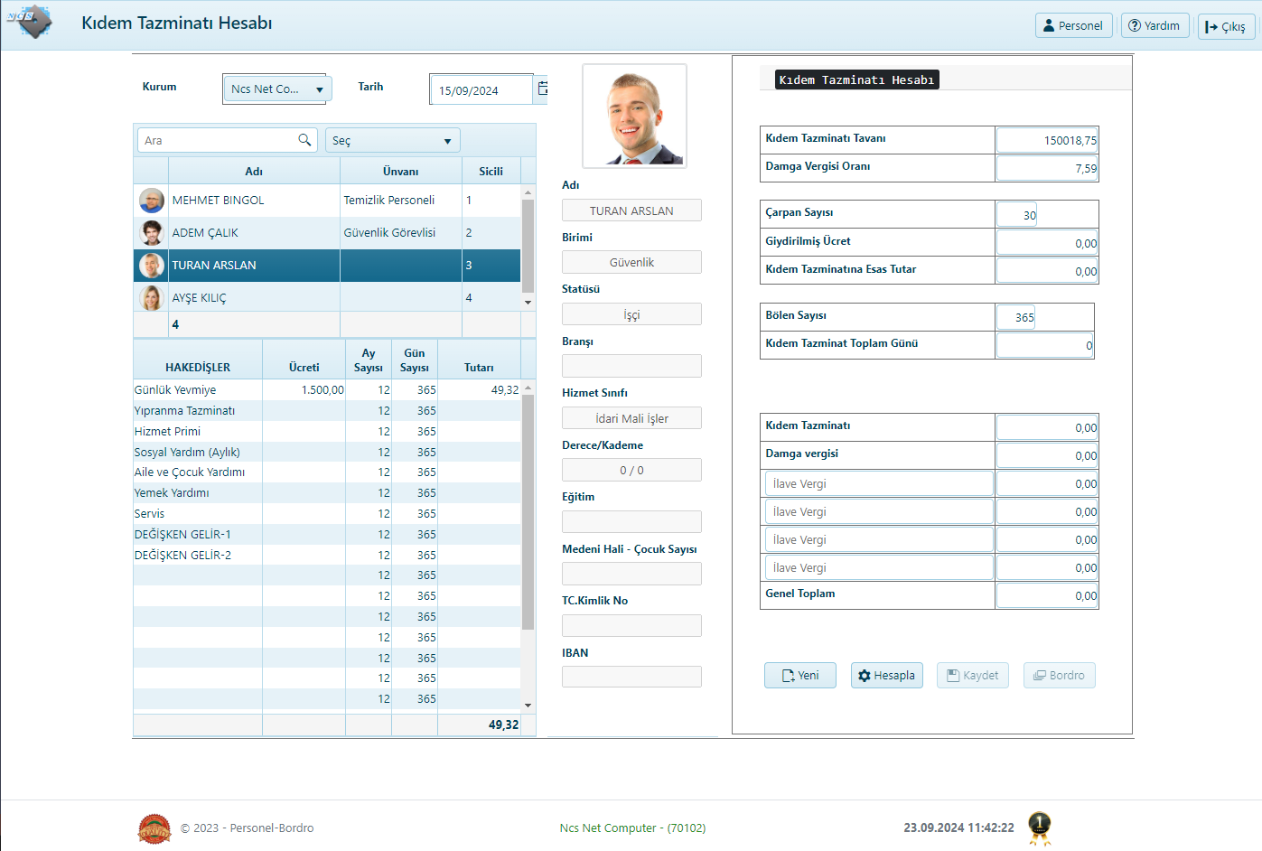
Task: Sort by Adı column header
Action: (x=254, y=172)
